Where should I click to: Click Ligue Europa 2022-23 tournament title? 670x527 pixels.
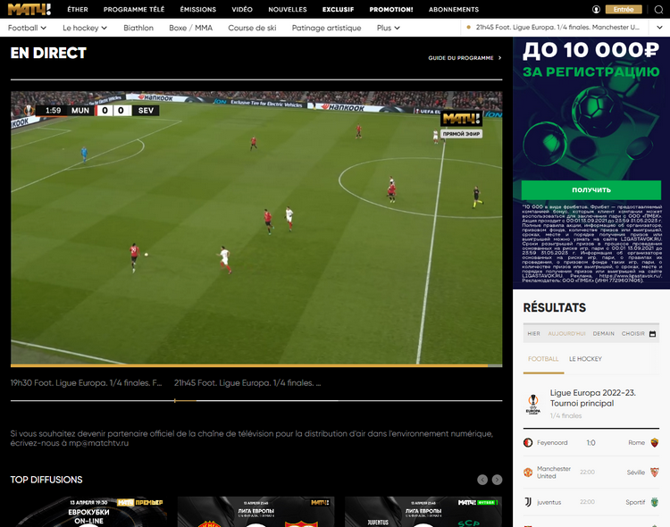point(592,397)
